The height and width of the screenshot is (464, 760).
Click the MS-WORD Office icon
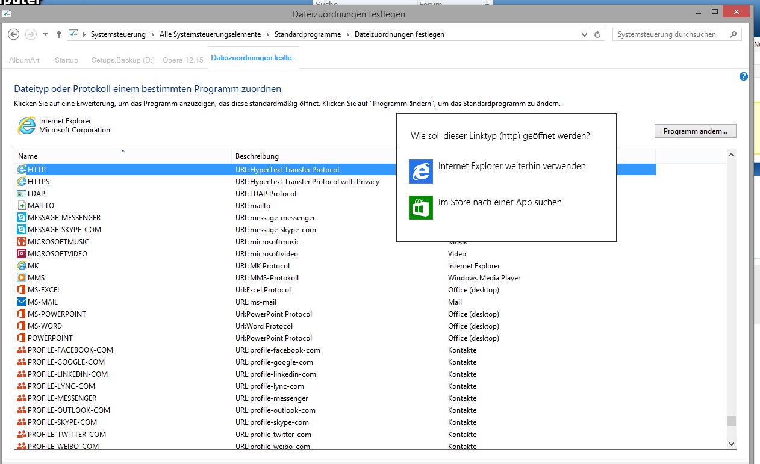click(x=22, y=326)
